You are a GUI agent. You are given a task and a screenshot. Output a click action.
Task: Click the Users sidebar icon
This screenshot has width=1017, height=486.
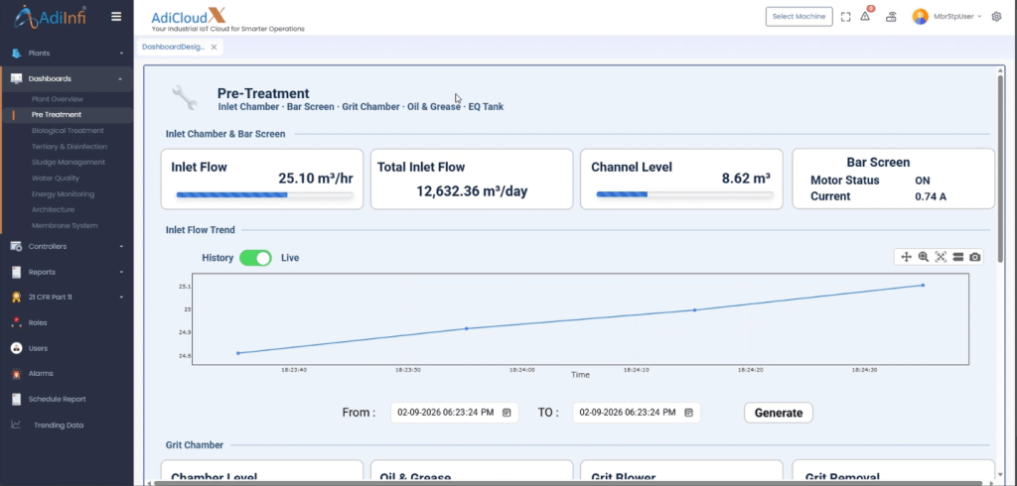pyautogui.click(x=16, y=348)
